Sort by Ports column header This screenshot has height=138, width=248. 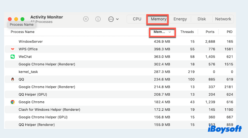click(x=210, y=32)
